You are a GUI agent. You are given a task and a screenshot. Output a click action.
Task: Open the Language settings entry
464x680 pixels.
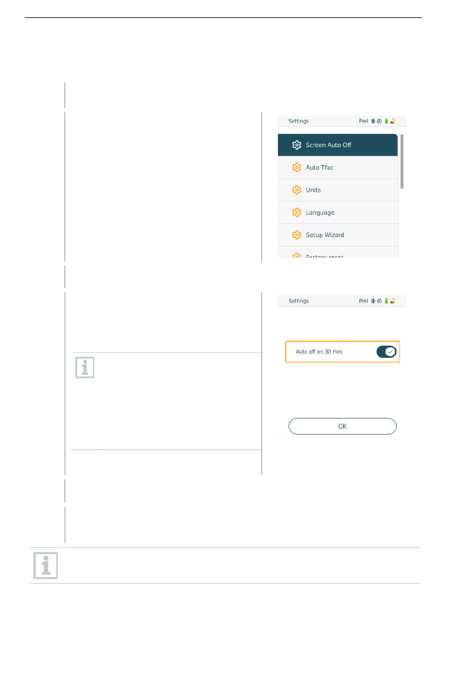tap(337, 213)
